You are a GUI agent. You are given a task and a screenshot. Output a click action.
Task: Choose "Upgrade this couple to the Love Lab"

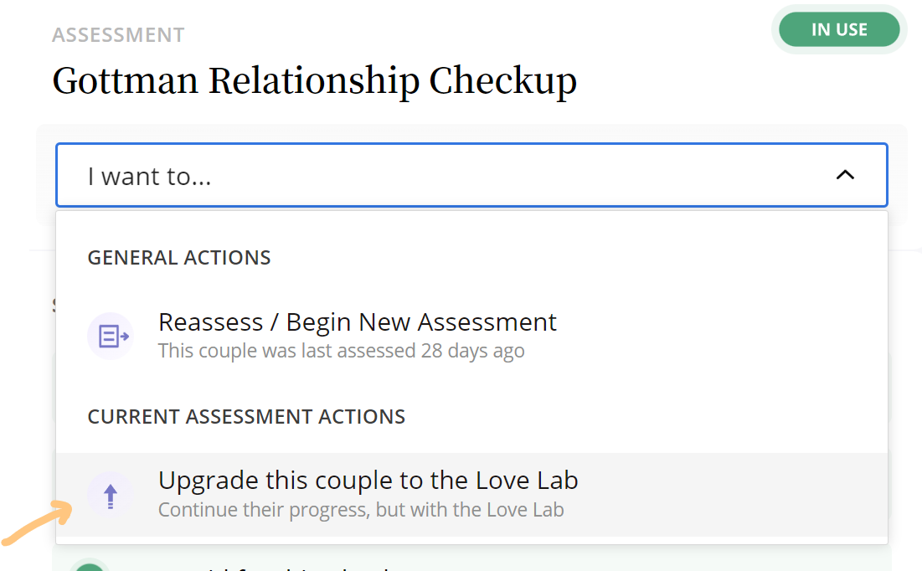(368, 481)
